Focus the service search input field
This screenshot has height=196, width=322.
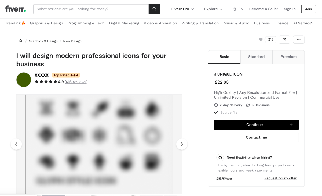(91, 9)
